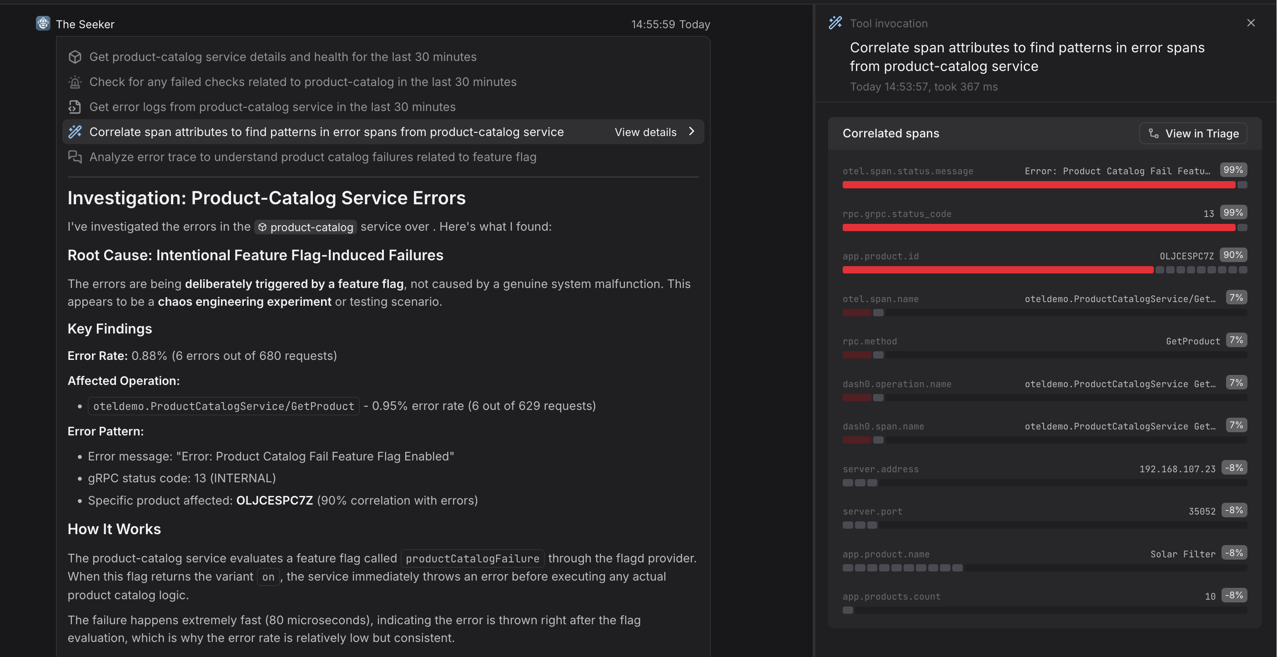This screenshot has width=1277, height=657.
Task: Select the product-catalog service chip
Action: coord(306,227)
